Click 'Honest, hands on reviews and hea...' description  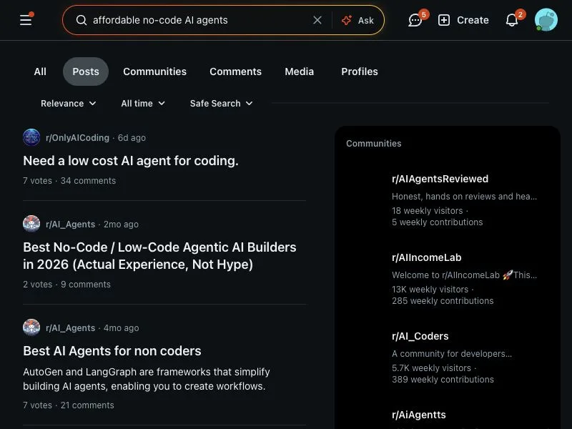(x=464, y=196)
